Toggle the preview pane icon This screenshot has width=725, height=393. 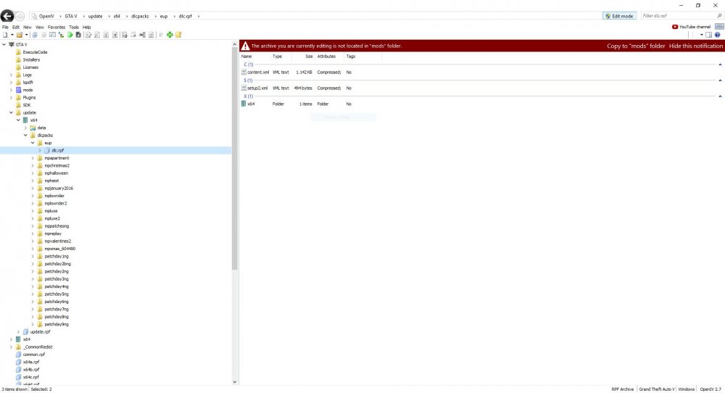pyautogui.click(x=708, y=35)
